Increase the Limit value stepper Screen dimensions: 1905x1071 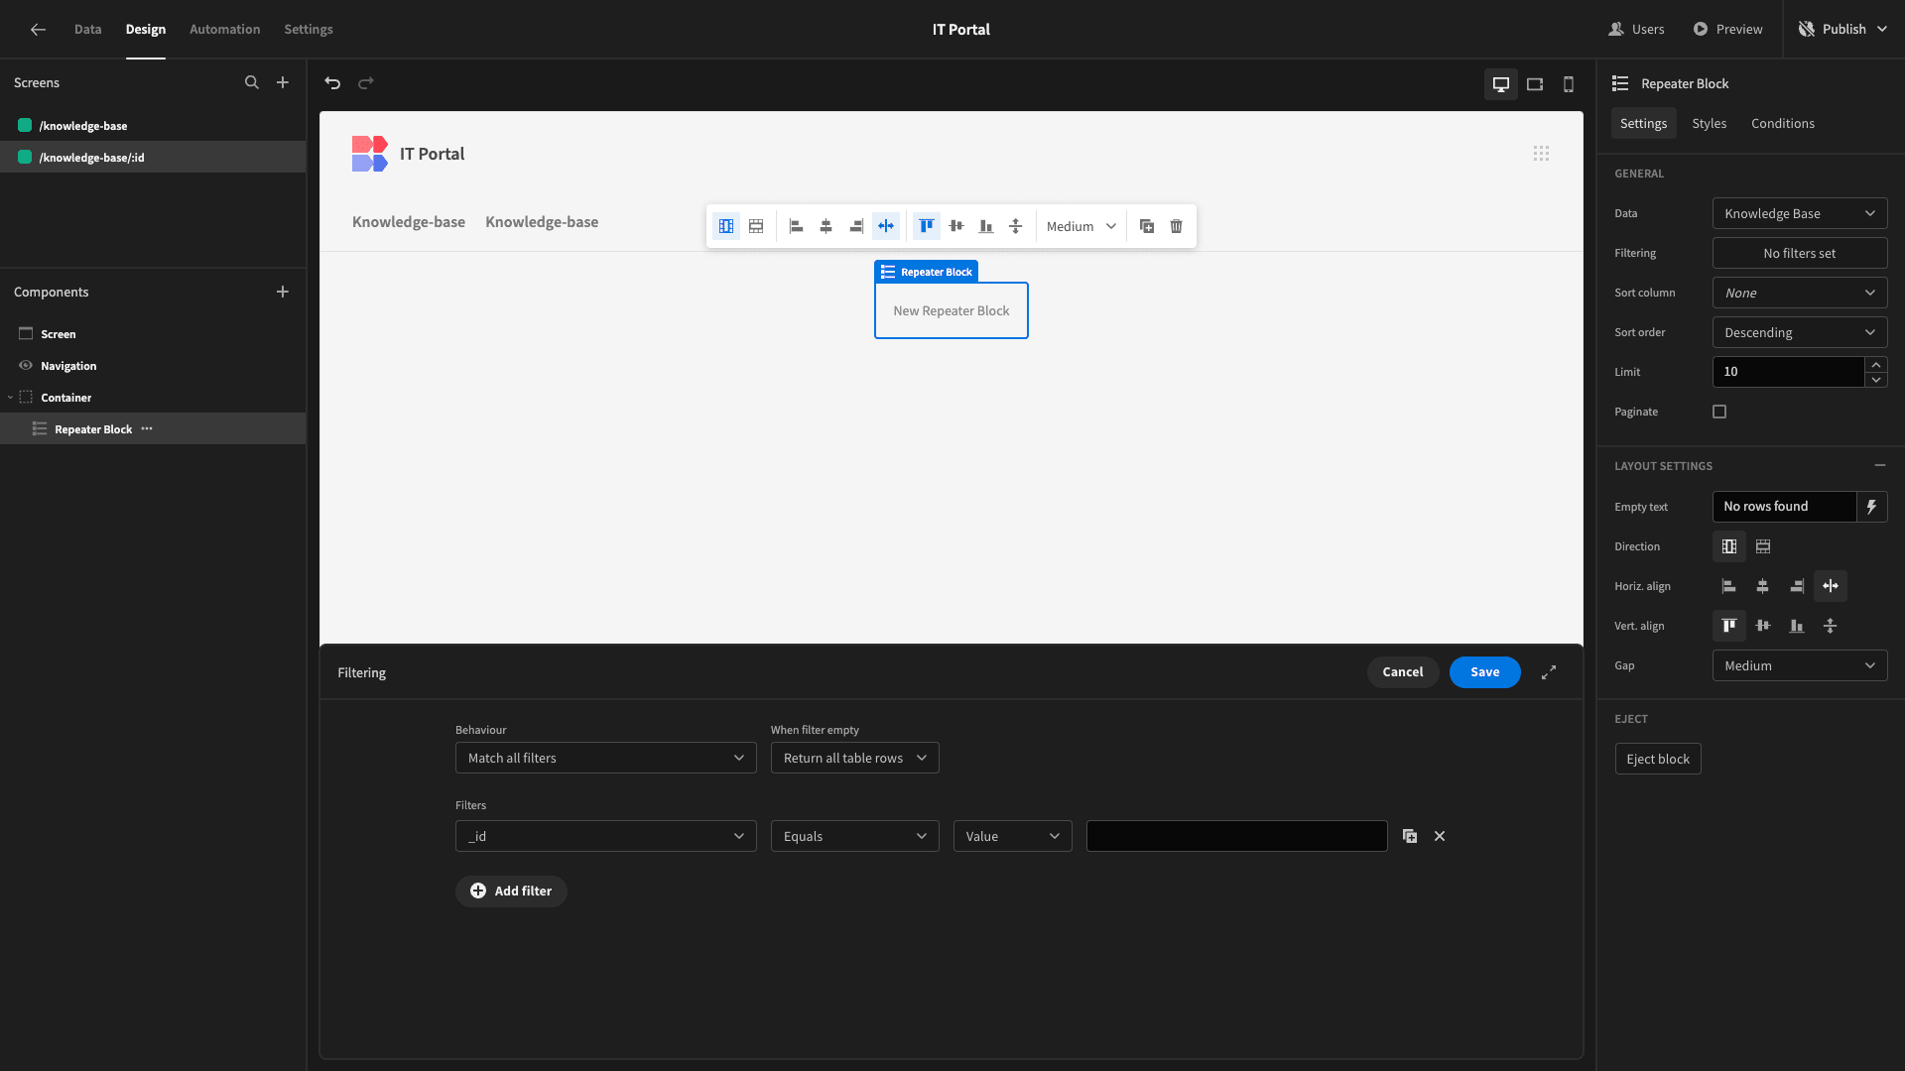click(x=1876, y=365)
